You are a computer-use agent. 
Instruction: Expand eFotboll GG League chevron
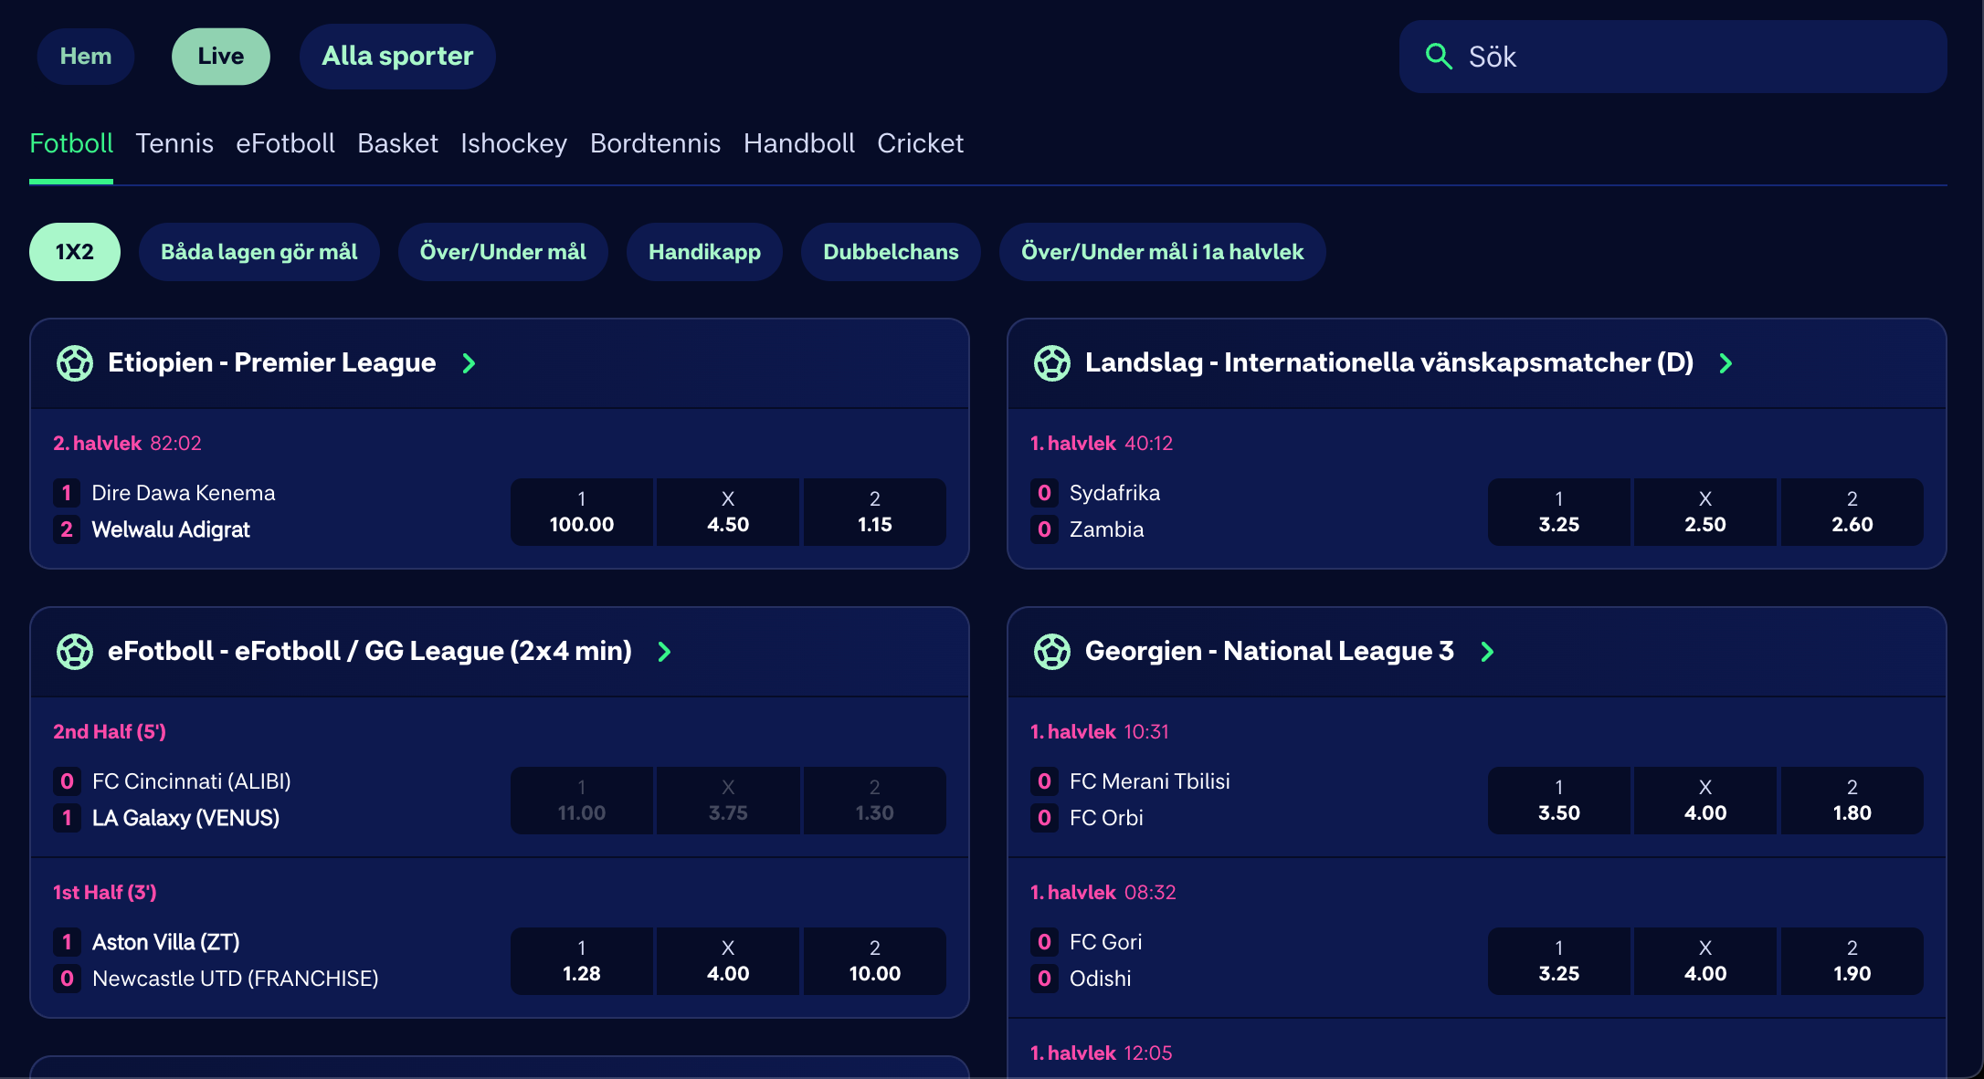(664, 652)
